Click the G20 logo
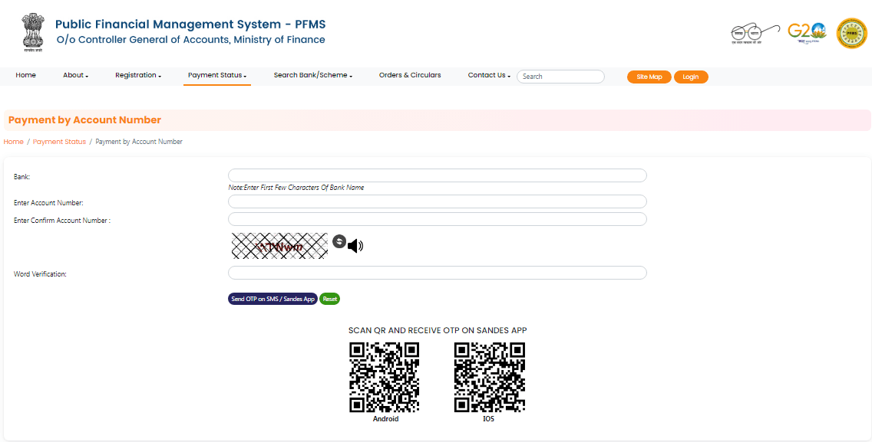This screenshot has height=442, width=872. (x=807, y=33)
